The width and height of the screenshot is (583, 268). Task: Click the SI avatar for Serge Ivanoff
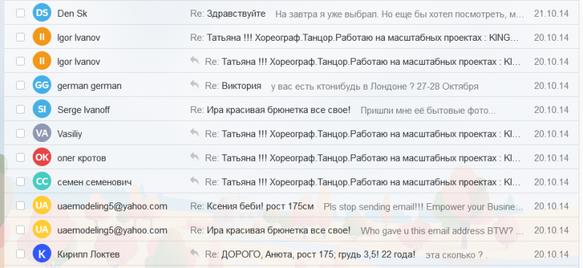tap(42, 110)
